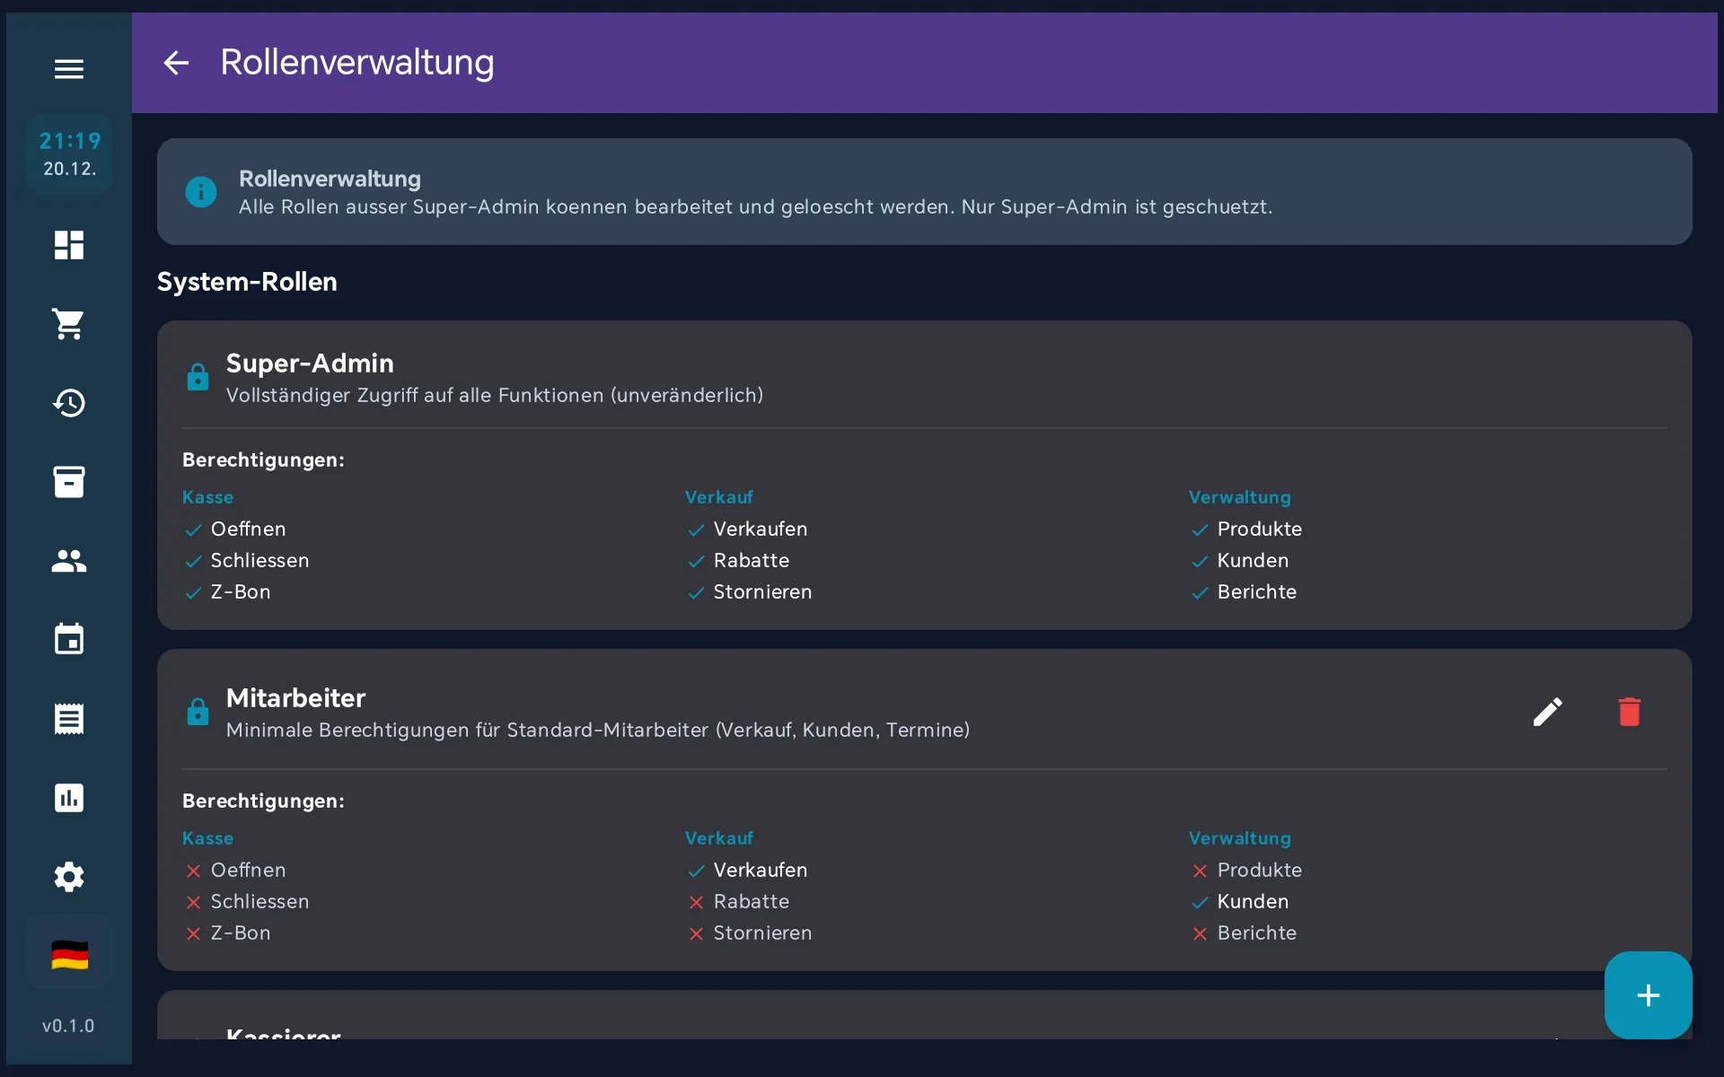Click the info icon in Rollenverwaltung banner
1724x1077 pixels.
(x=201, y=191)
